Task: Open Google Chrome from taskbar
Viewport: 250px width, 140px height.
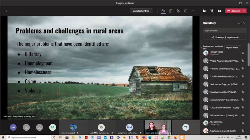Action: pos(169,137)
